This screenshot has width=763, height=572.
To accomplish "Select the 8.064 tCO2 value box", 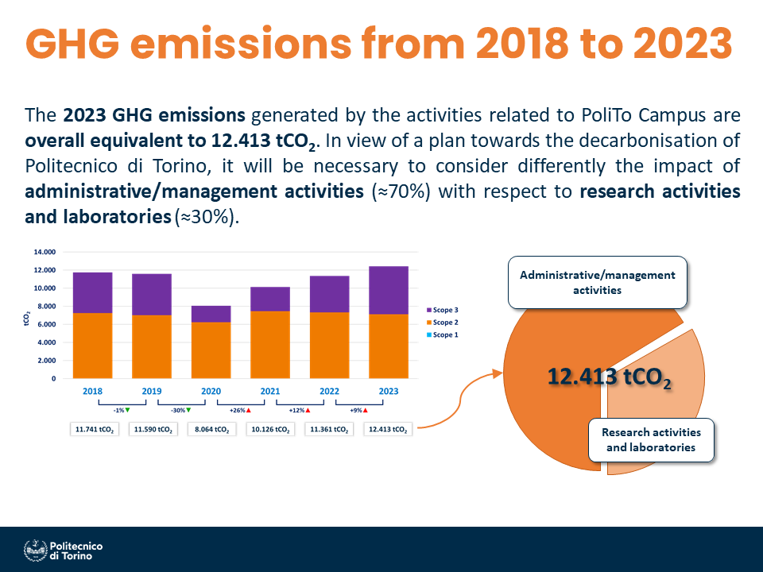I will pyautogui.click(x=211, y=429).
